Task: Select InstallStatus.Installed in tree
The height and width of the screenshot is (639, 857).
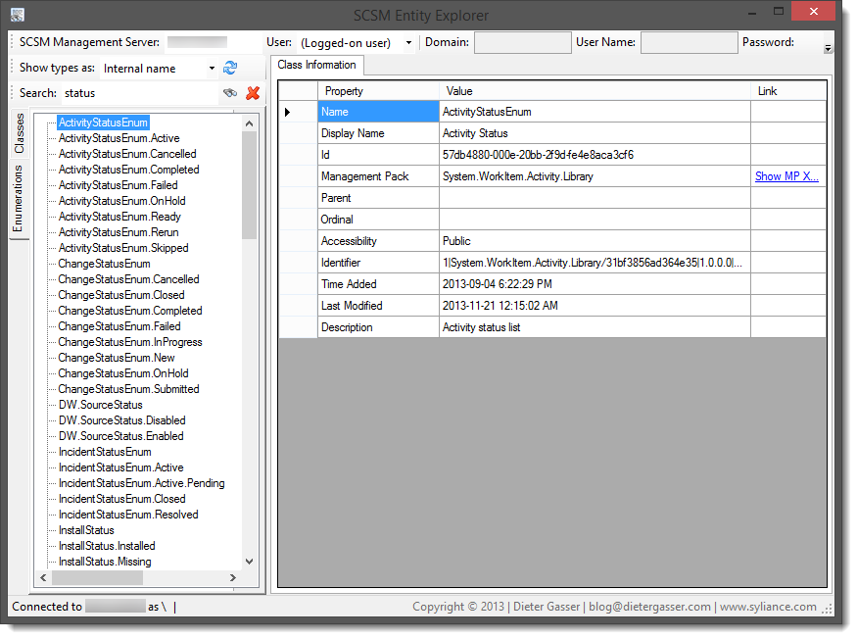Action: coord(107,546)
